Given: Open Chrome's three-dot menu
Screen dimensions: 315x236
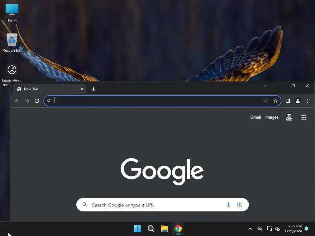Looking at the screenshot, I should point(308,101).
